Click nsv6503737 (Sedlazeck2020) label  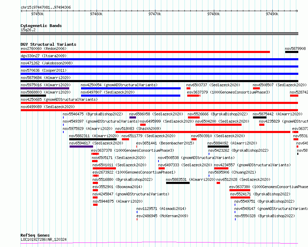[x=213, y=85]
